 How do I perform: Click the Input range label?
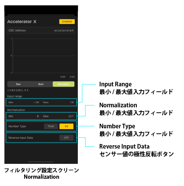click(15, 96)
